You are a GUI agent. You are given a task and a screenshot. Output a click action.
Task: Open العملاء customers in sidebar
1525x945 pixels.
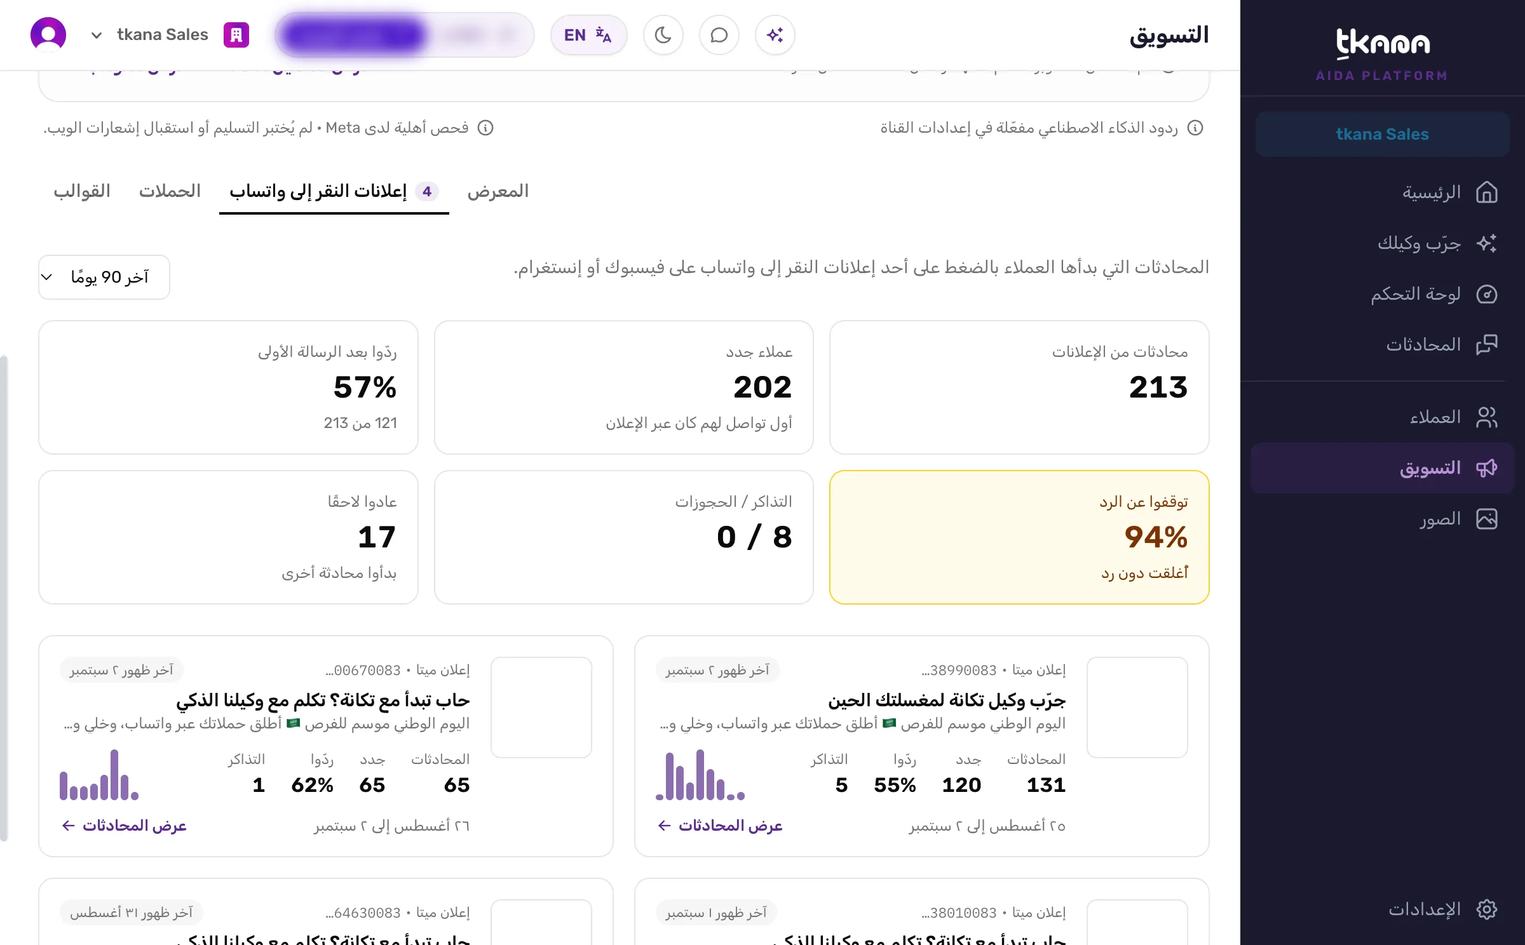[1383, 417]
